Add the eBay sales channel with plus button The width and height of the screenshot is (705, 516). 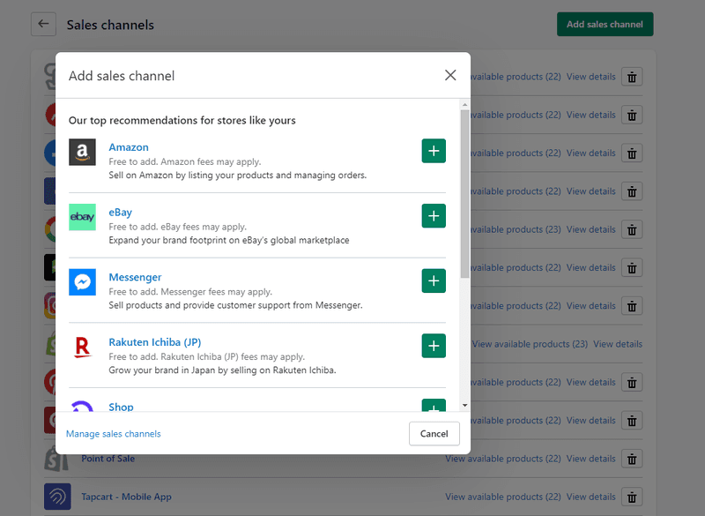pos(434,216)
